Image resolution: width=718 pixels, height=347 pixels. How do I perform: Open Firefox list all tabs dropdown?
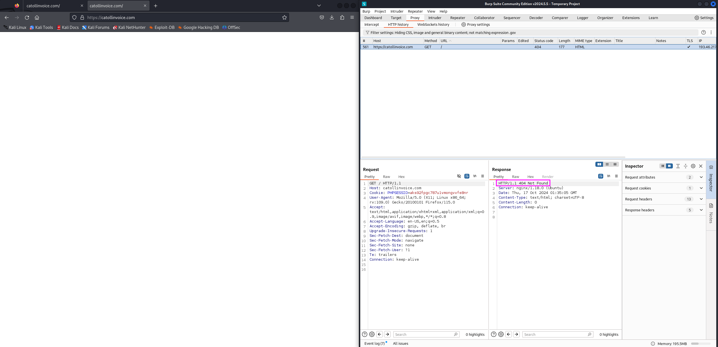319,6
